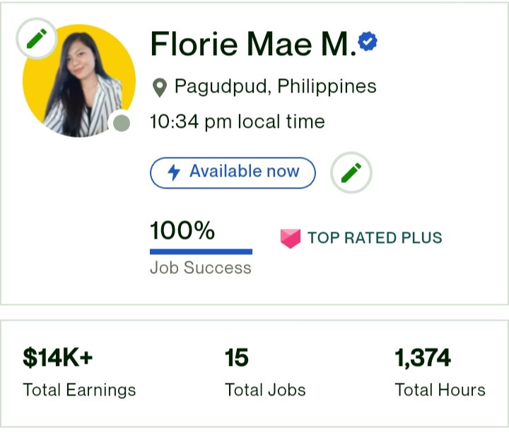
Task: Click the edit profile photo pencil icon
Action: coord(37,39)
